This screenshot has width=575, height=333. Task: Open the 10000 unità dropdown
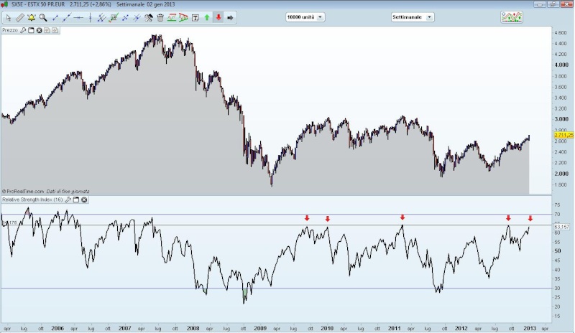tap(305, 17)
